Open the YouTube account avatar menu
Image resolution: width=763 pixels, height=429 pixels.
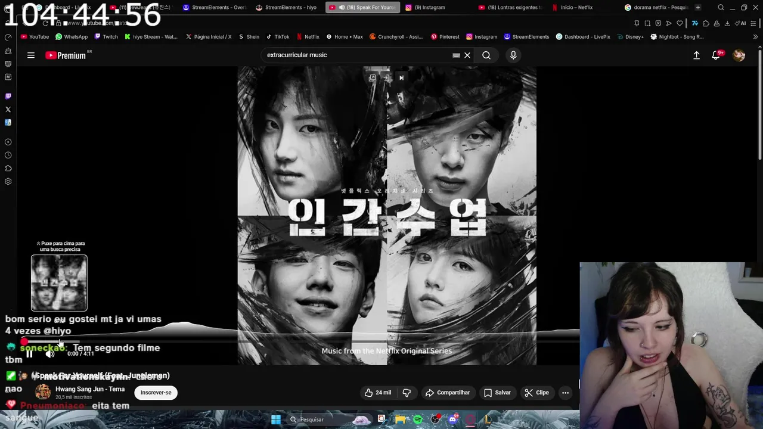(739, 55)
